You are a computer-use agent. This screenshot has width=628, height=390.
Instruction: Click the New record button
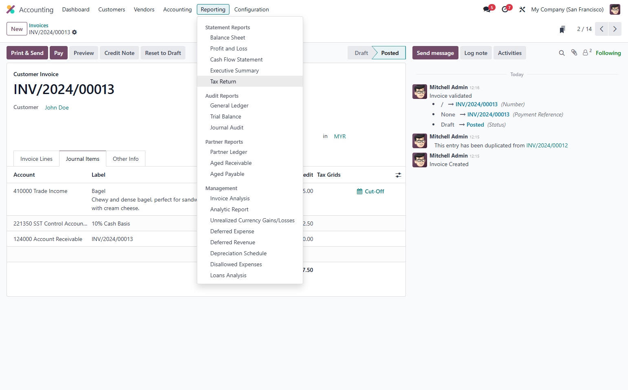(17, 29)
